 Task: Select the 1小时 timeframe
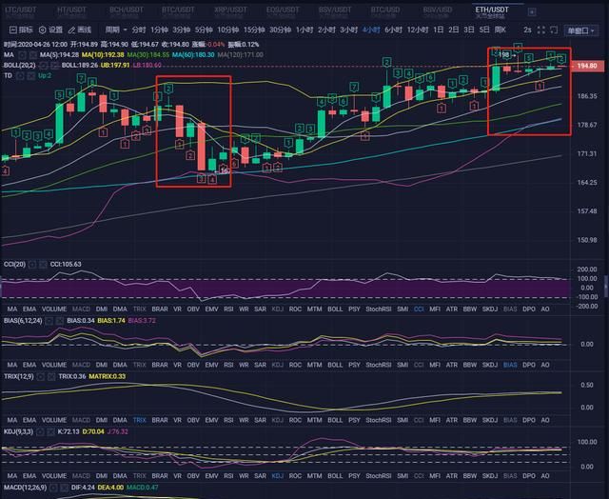coord(304,30)
